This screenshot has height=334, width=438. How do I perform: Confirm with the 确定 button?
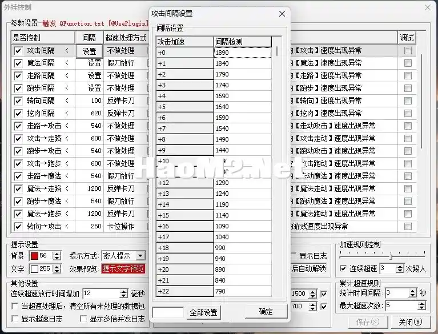click(x=266, y=311)
